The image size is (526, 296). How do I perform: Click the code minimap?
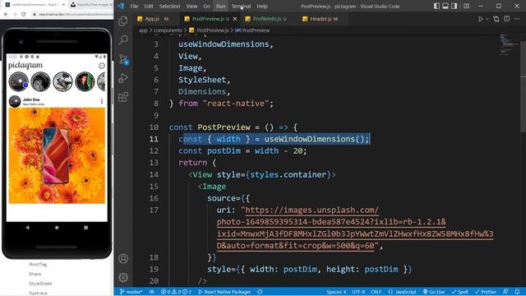pyautogui.click(x=510, y=44)
